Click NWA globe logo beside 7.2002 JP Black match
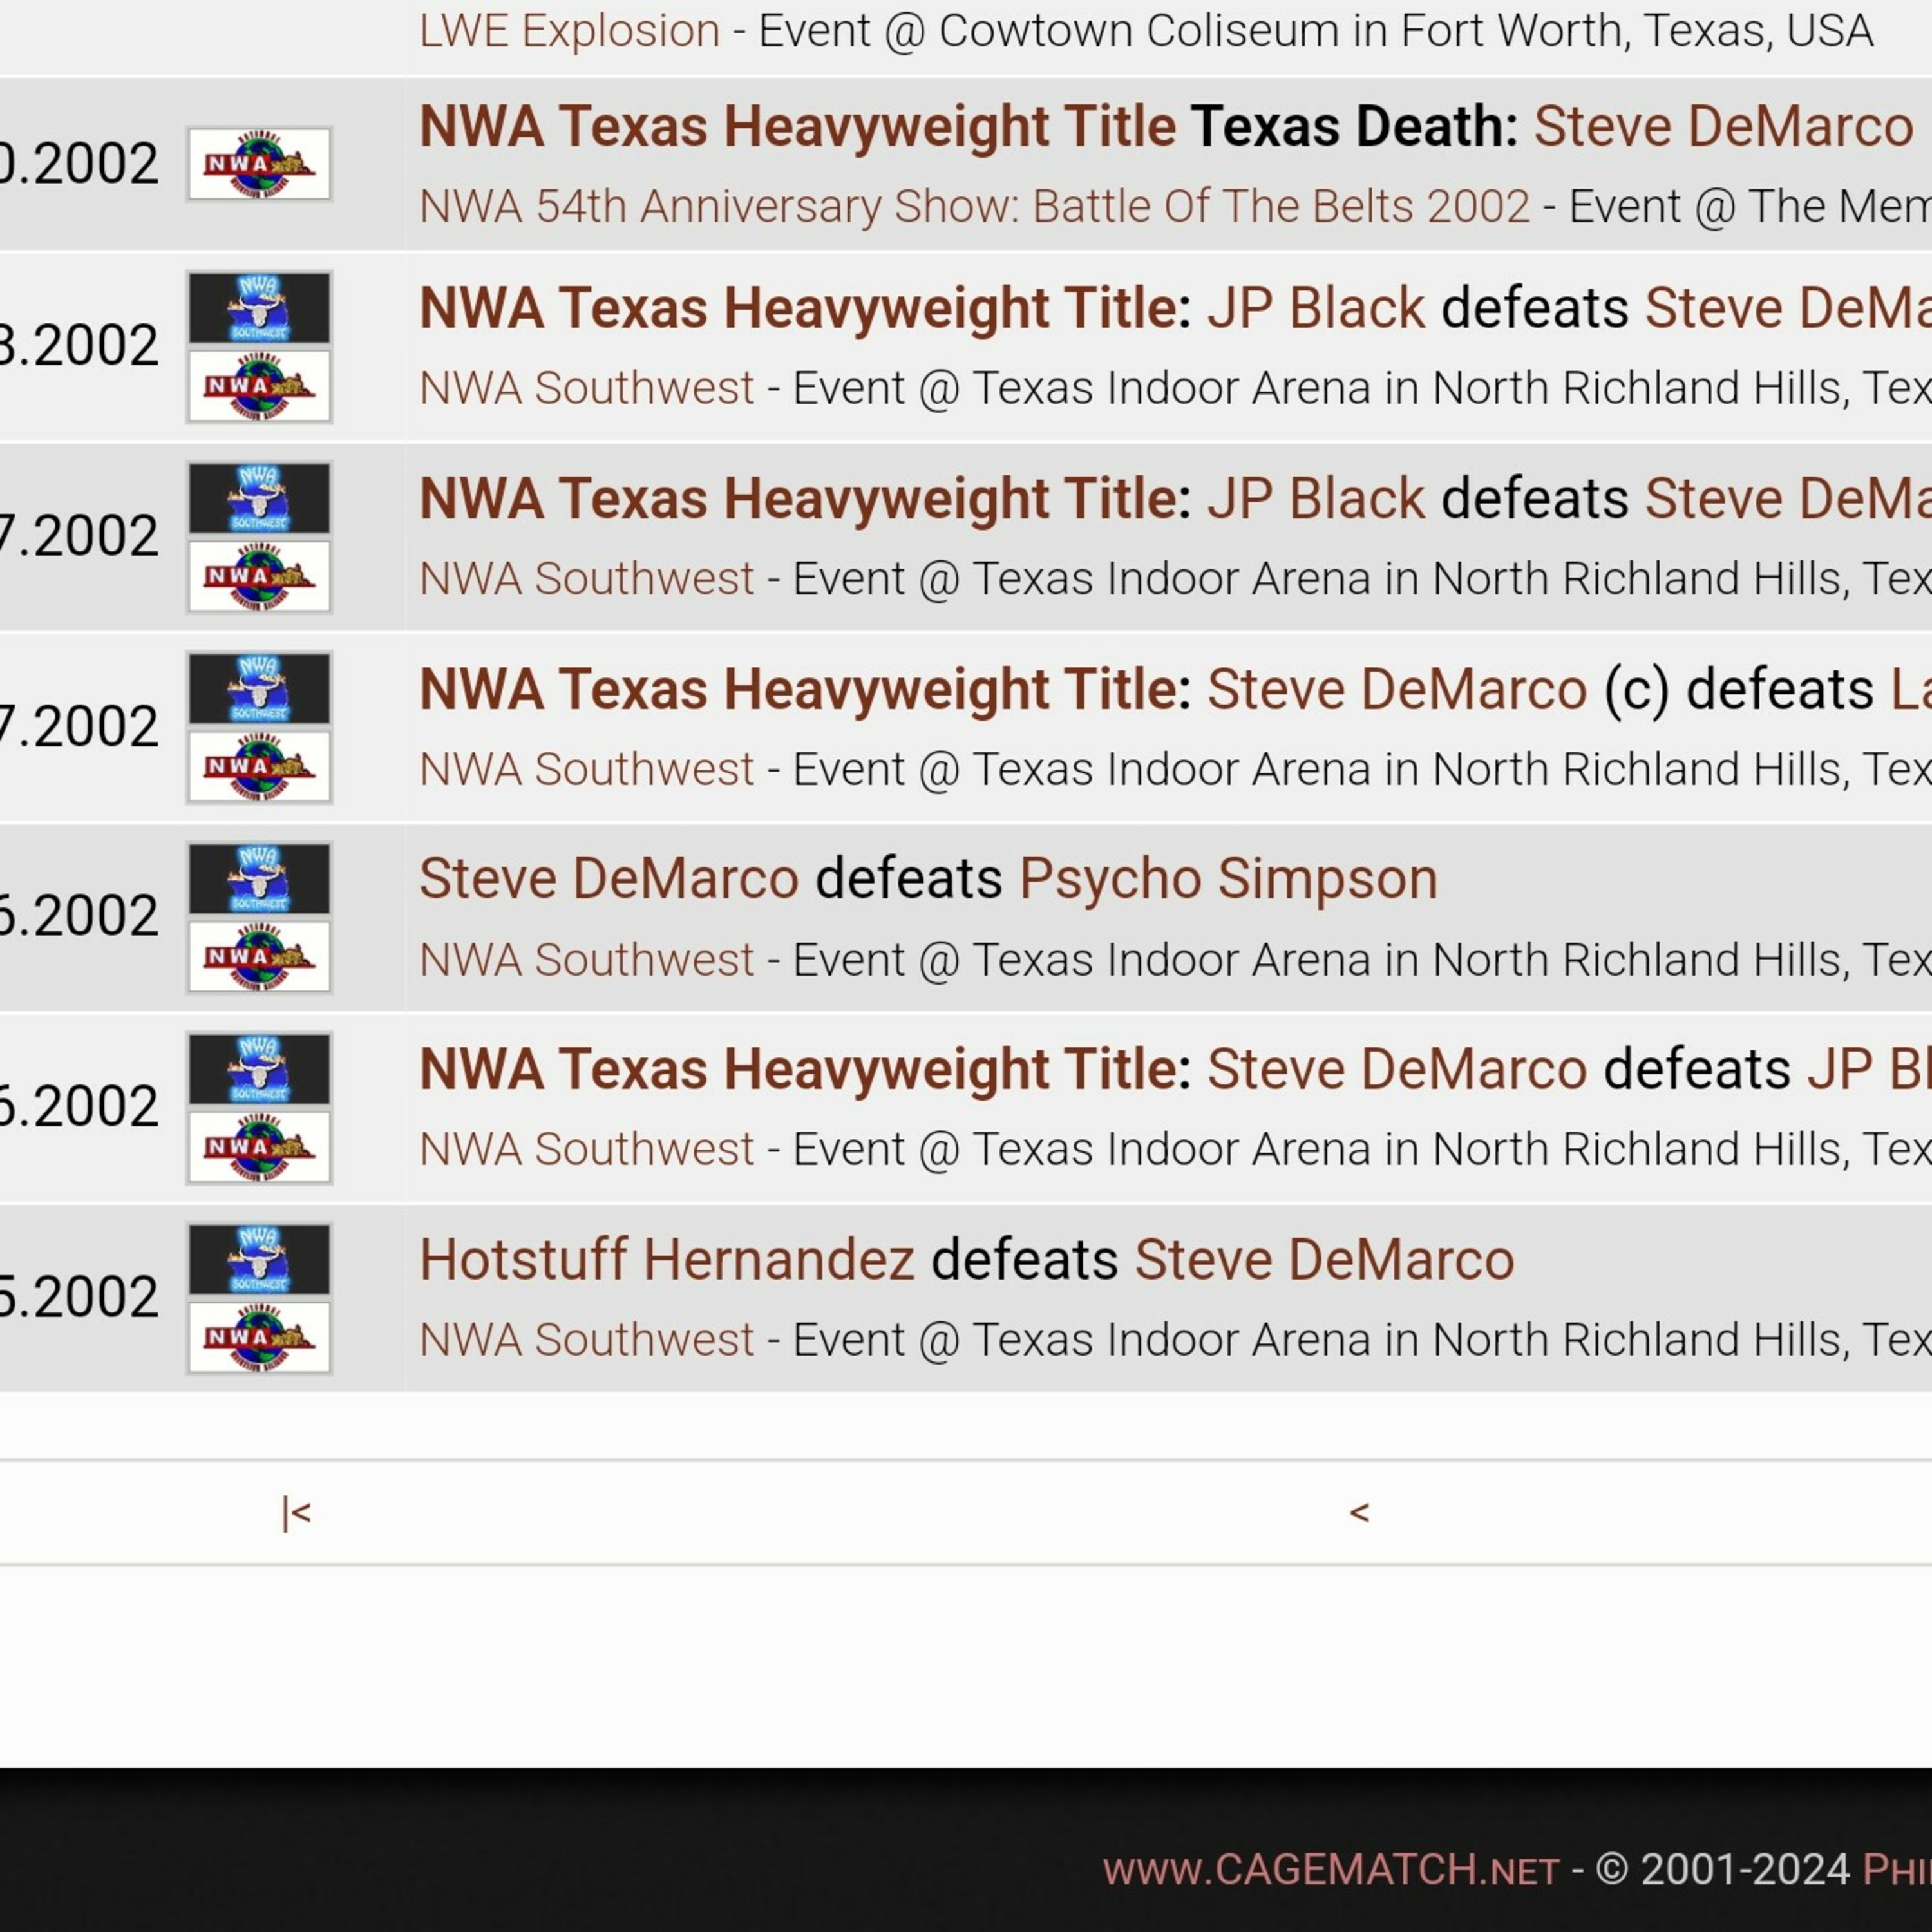This screenshot has width=1932, height=1932. click(x=259, y=576)
